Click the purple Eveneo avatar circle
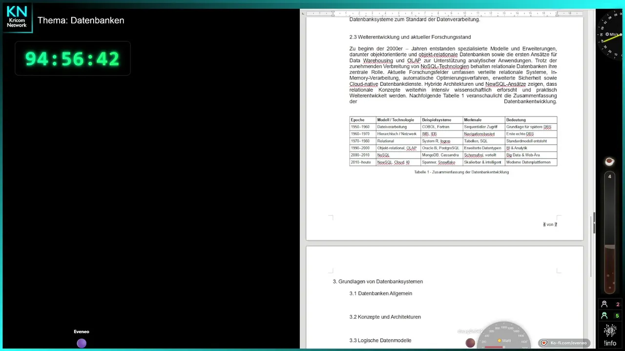This screenshot has width=625, height=351. tap(82, 343)
